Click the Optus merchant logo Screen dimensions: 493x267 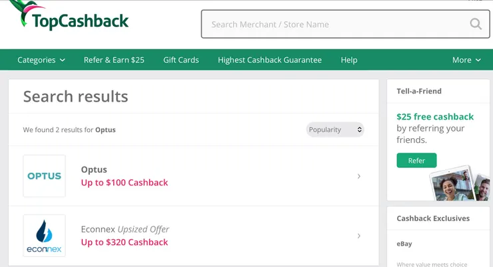(44, 176)
